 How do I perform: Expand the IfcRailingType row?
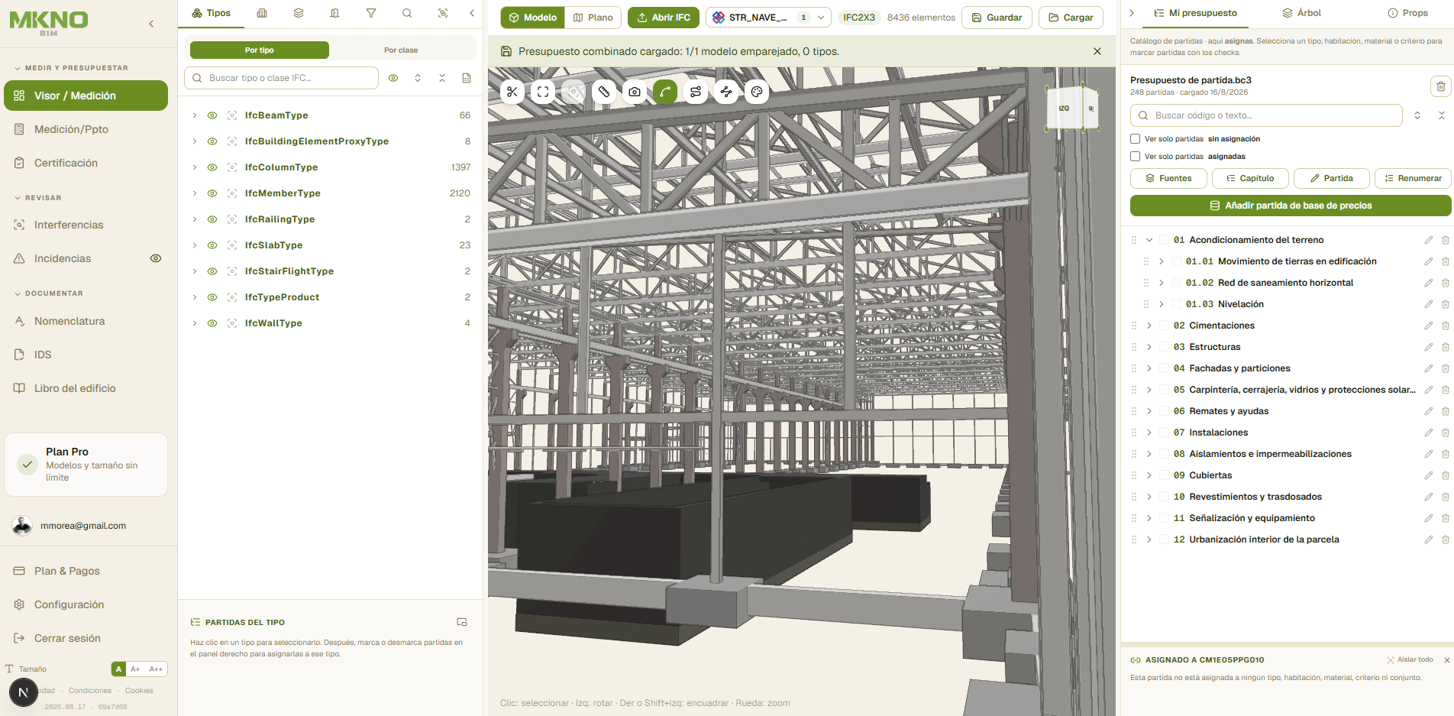(x=195, y=219)
